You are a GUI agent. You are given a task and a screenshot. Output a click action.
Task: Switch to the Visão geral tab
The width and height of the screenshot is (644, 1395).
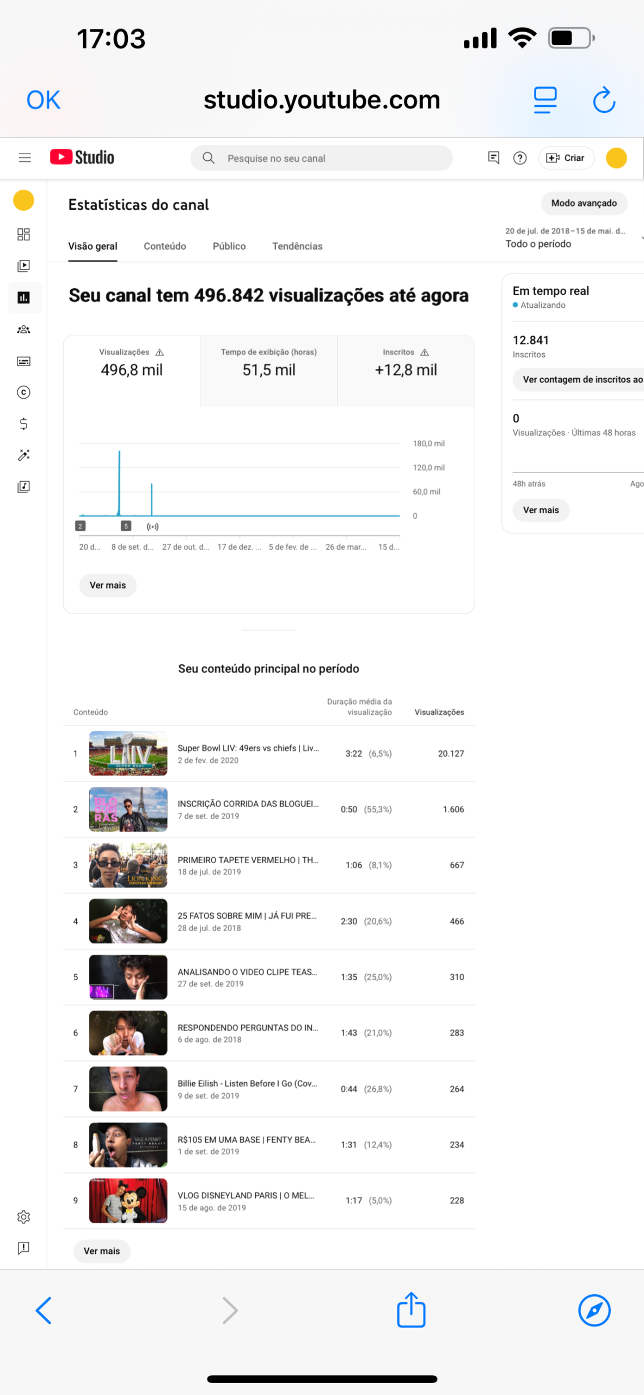(93, 246)
